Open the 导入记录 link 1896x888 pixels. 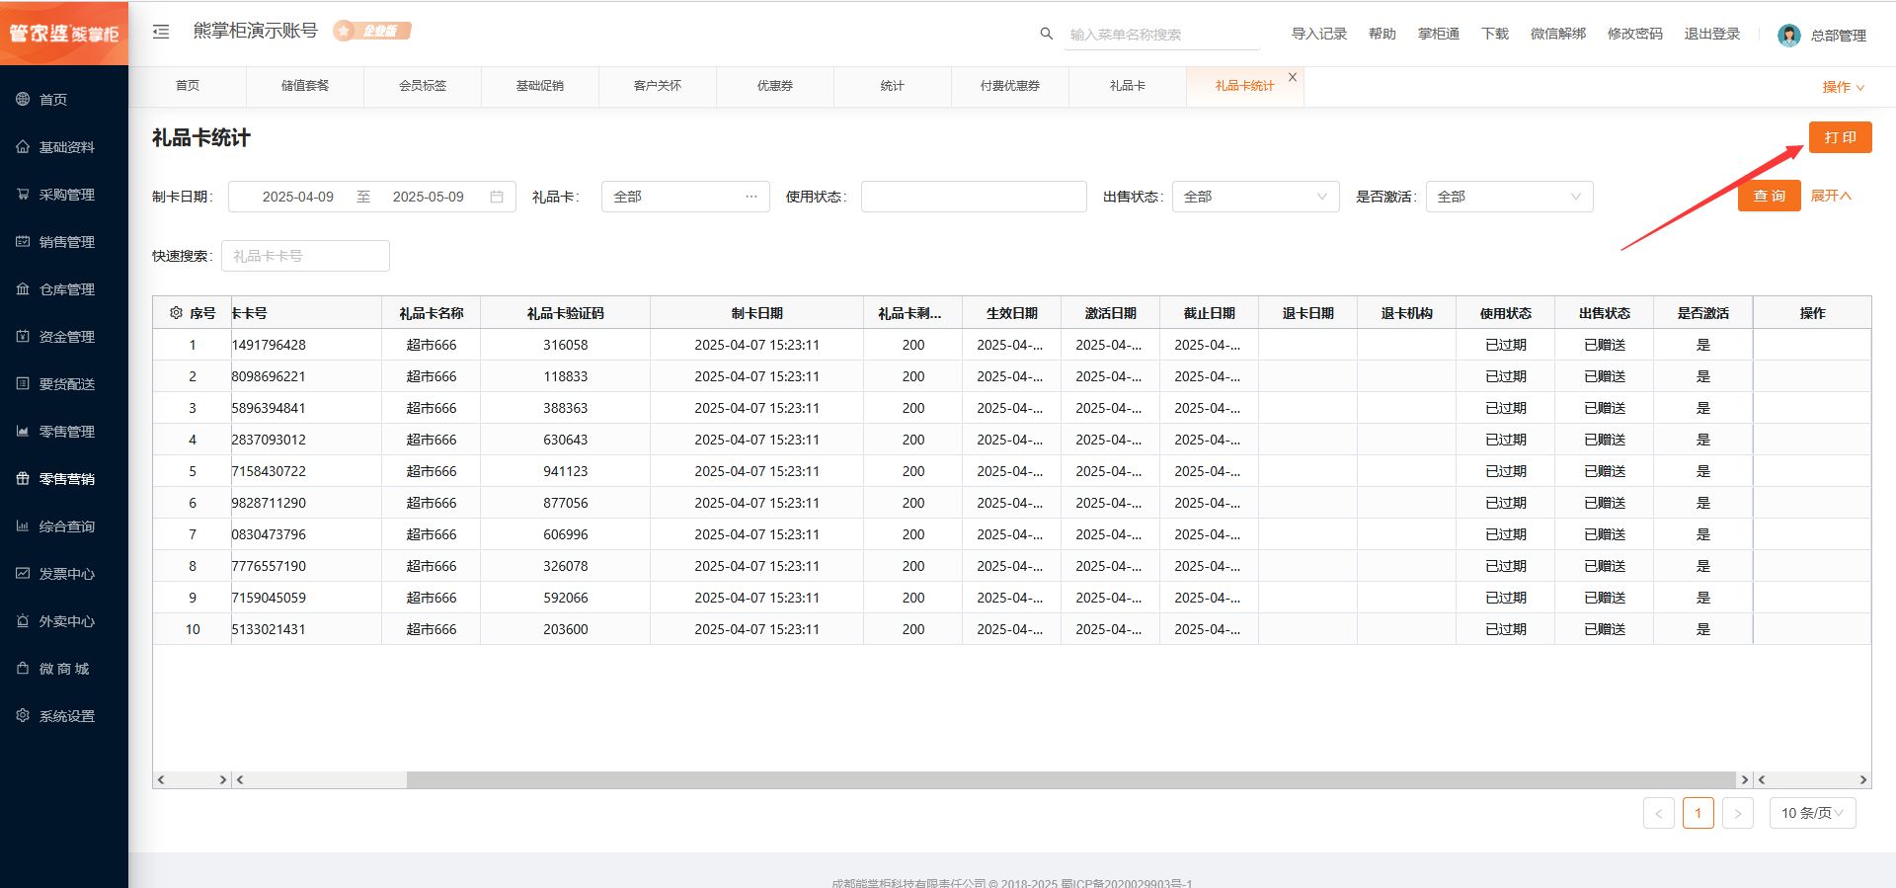1319,34
